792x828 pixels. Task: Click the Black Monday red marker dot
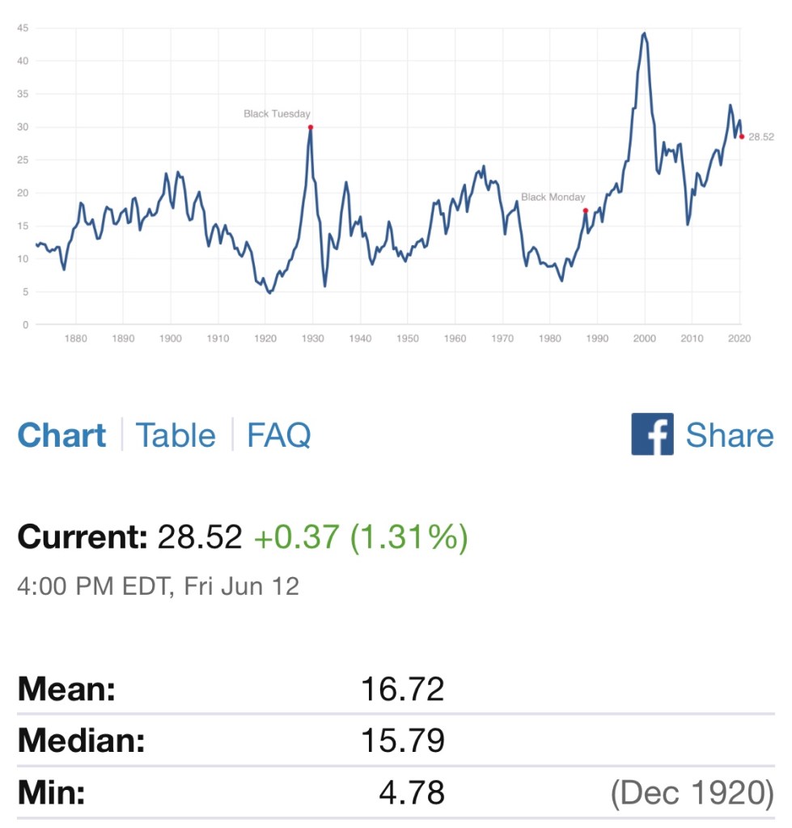tap(585, 210)
